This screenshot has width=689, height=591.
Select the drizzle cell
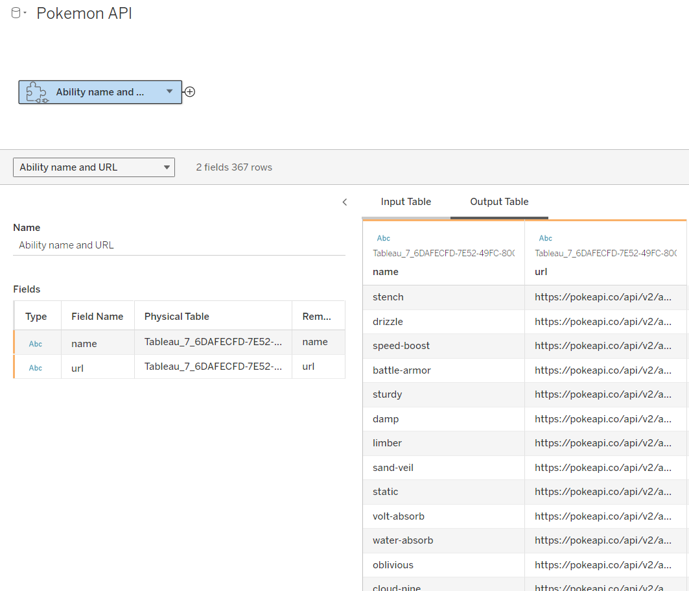[444, 322]
